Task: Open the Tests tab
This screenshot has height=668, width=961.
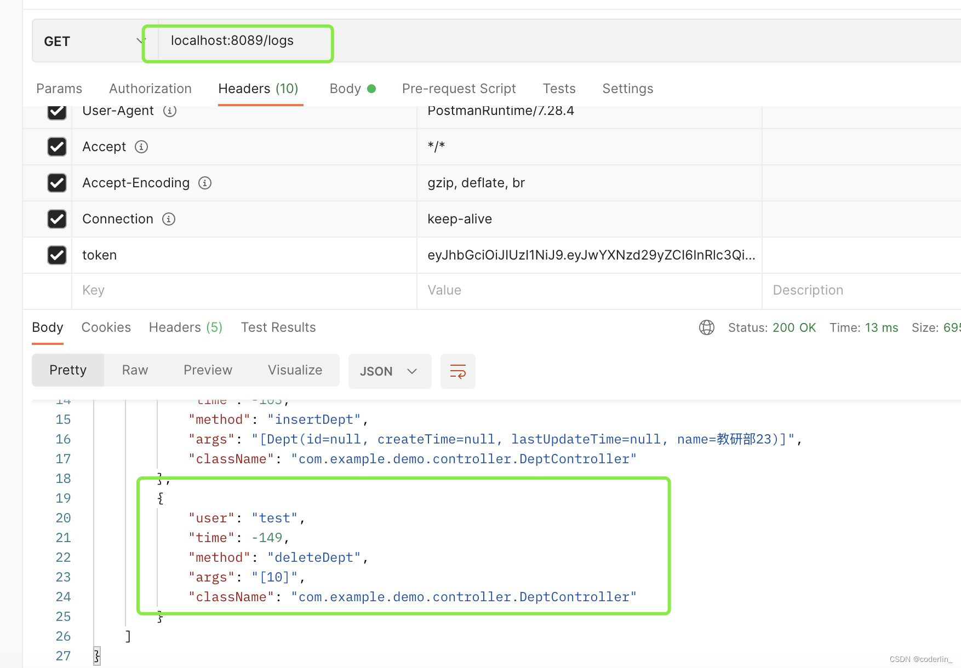Action: tap(559, 89)
